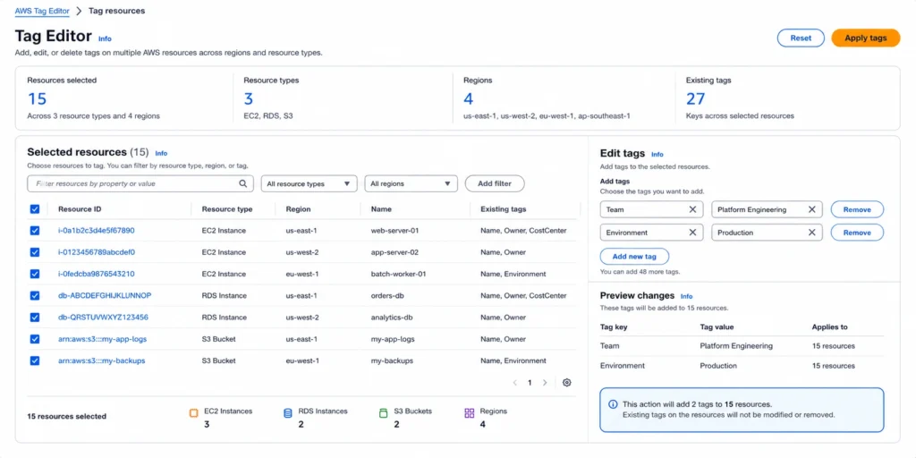
Task: Click the Reset button
Action: pyautogui.click(x=801, y=38)
